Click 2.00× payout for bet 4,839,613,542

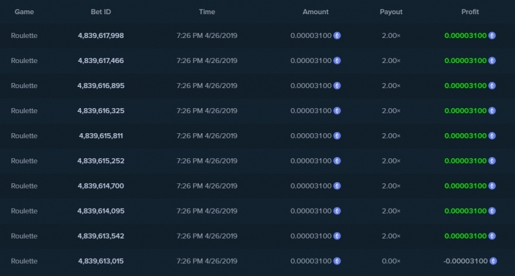click(x=391, y=236)
